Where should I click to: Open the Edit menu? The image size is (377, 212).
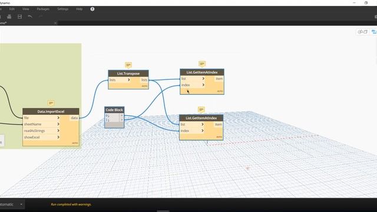point(12,9)
